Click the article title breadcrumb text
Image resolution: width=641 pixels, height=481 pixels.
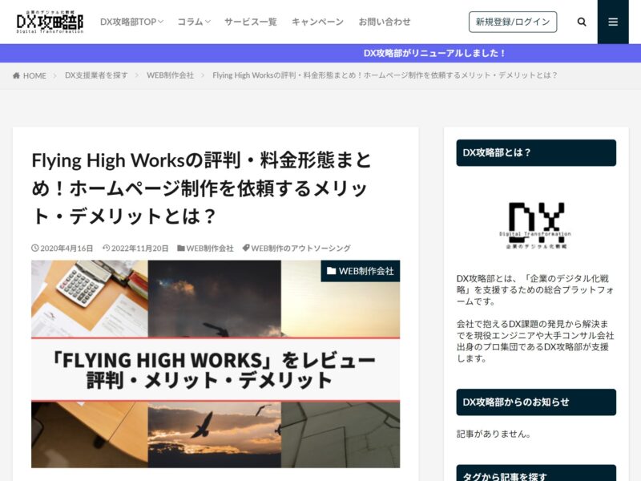(x=385, y=75)
